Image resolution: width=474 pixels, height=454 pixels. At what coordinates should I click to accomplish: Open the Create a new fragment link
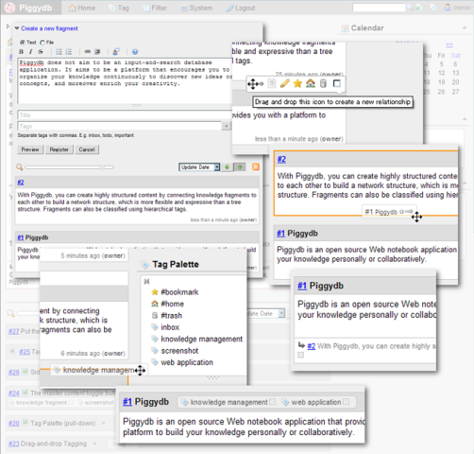coord(49,28)
